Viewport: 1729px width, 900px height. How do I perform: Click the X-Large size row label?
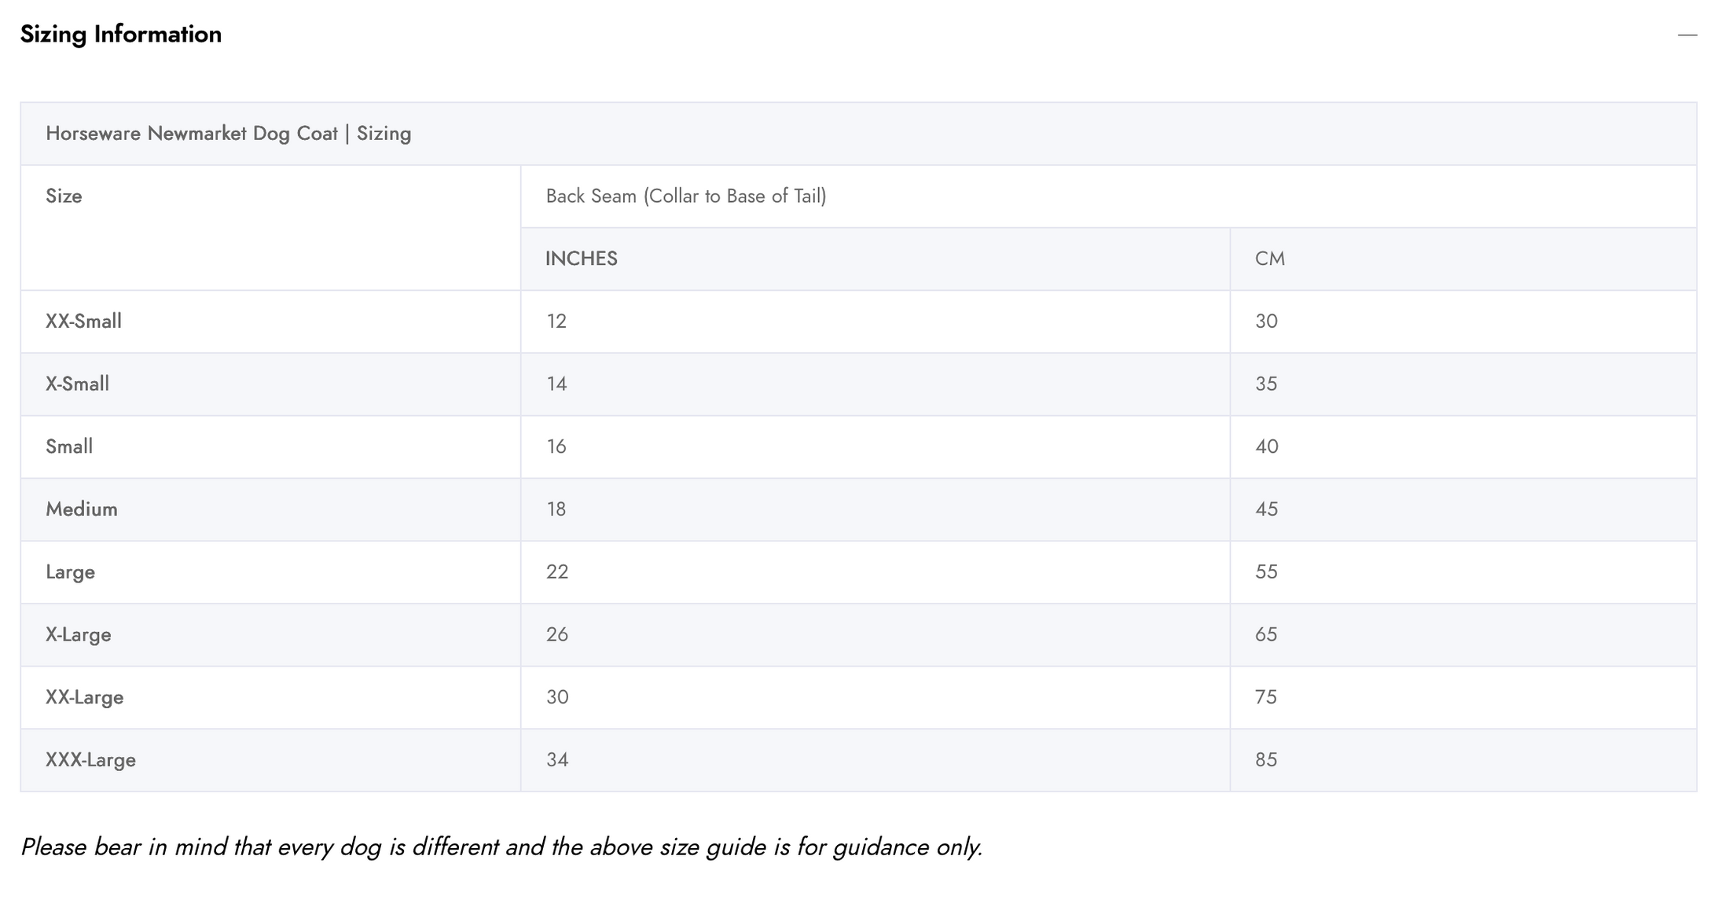[78, 635]
